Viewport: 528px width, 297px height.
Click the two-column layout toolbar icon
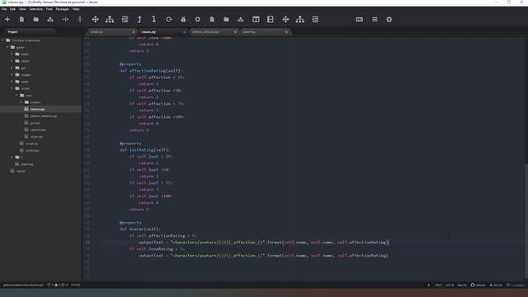(x=256, y=20)
